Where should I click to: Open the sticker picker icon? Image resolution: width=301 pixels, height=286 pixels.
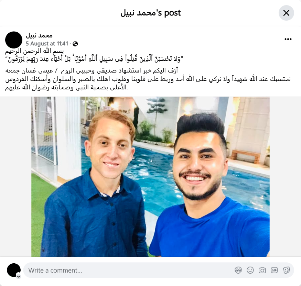pyautogui.click(x=287, y=270)
